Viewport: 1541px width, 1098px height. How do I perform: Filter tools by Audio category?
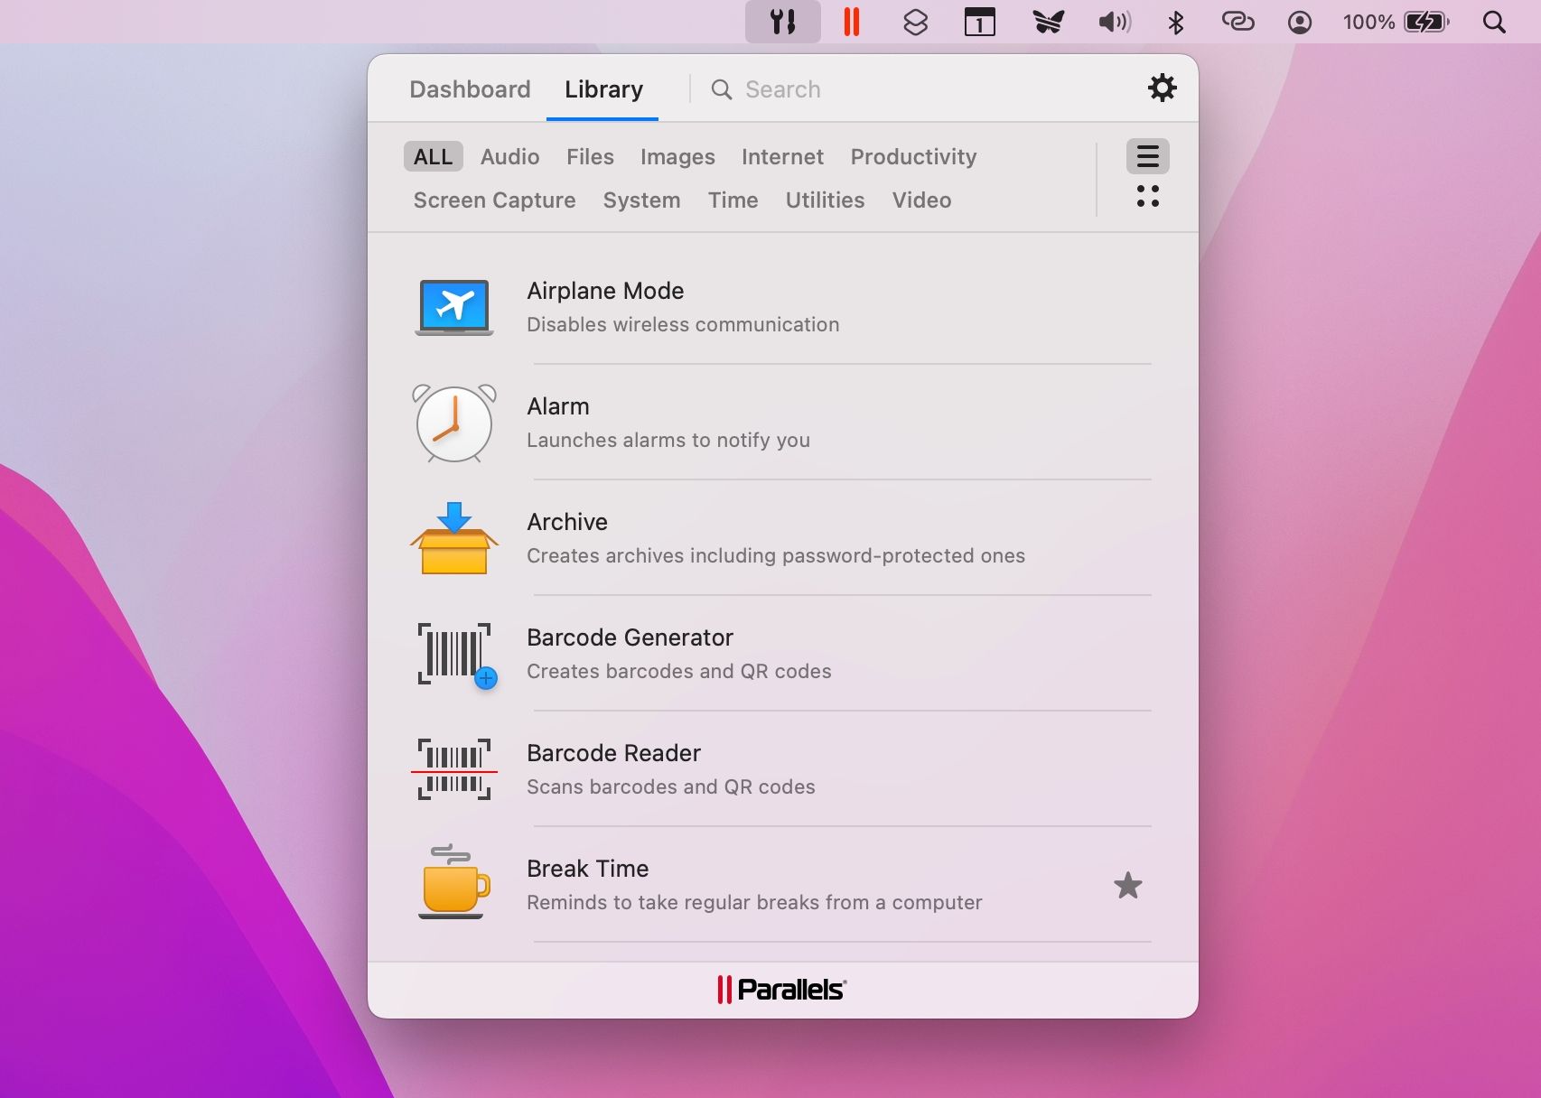point(509,156)
